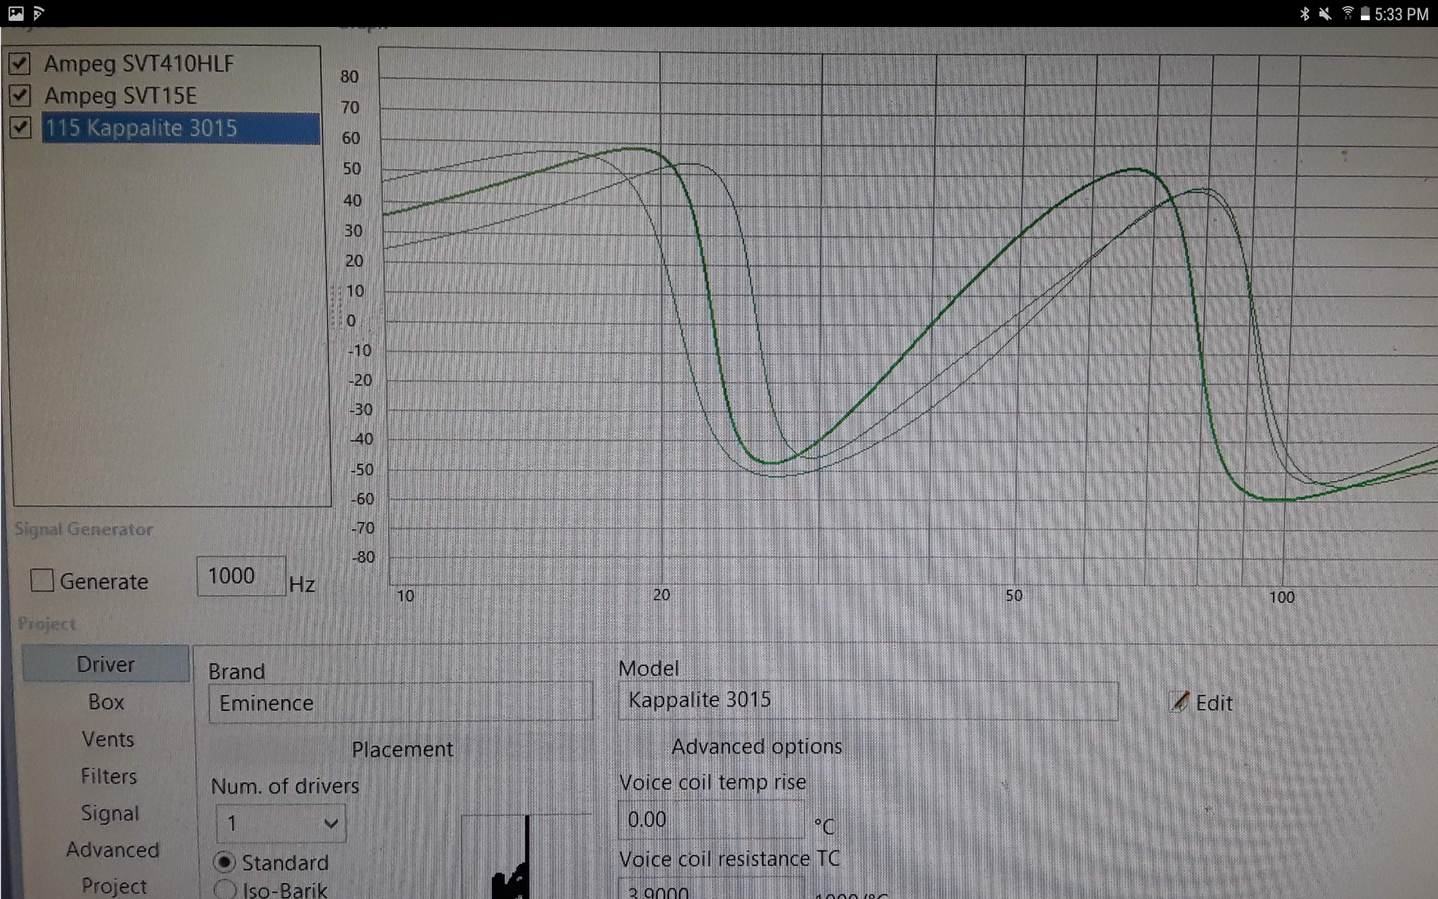The image size is (1438, 899).
Task: Tap the Bluetooth status icon
Action: 1304,13
